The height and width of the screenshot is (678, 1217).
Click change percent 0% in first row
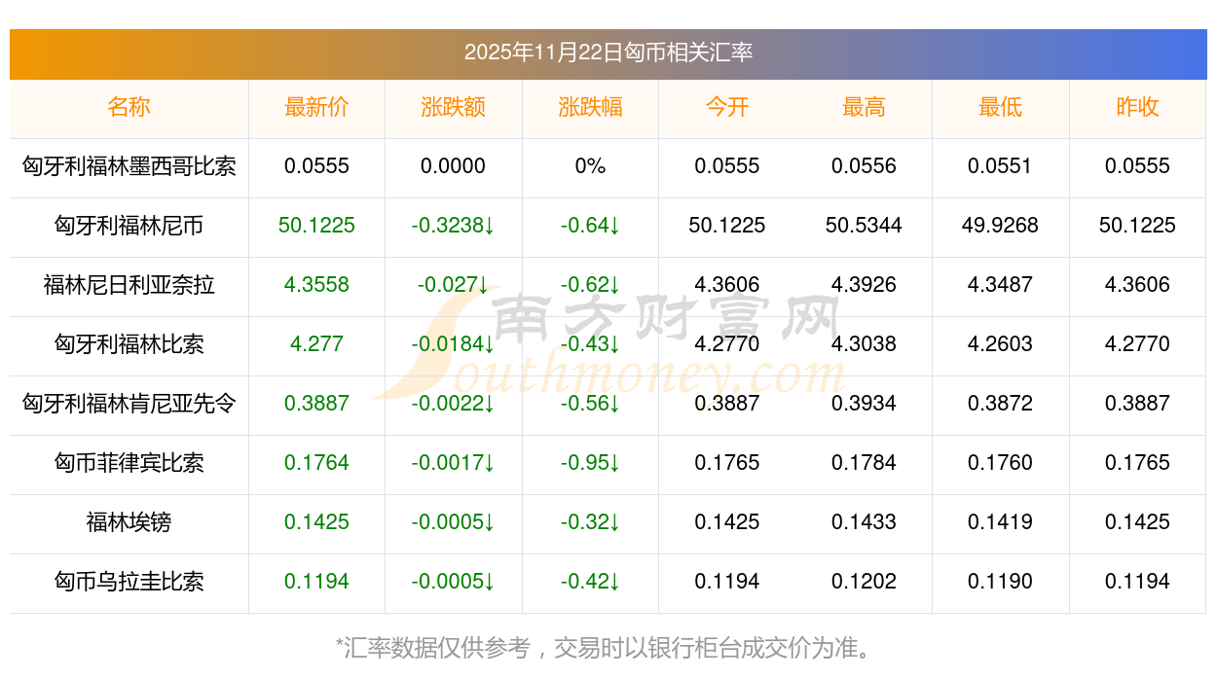coord(590,166)
